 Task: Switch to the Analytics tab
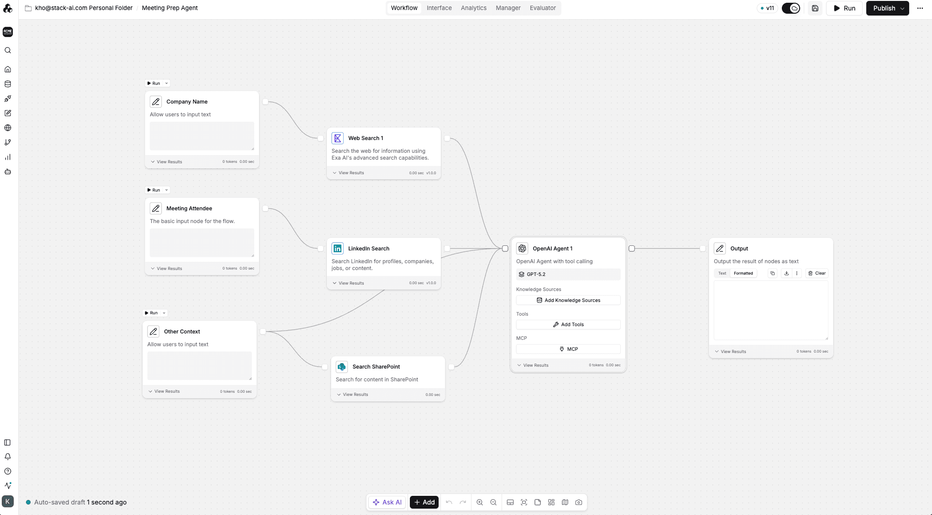coord(473,8)
